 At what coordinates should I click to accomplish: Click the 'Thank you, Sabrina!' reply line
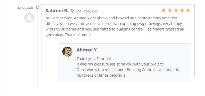pyautogui.click(x=94, y=59)
